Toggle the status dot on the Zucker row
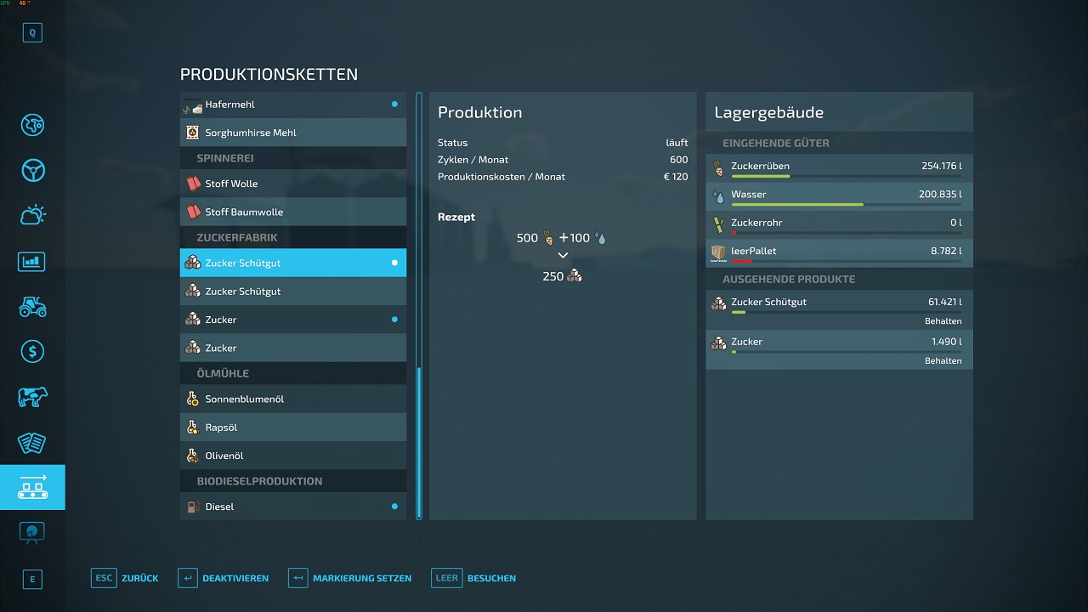Screen dimensions: 1088x612 point(394,320)
